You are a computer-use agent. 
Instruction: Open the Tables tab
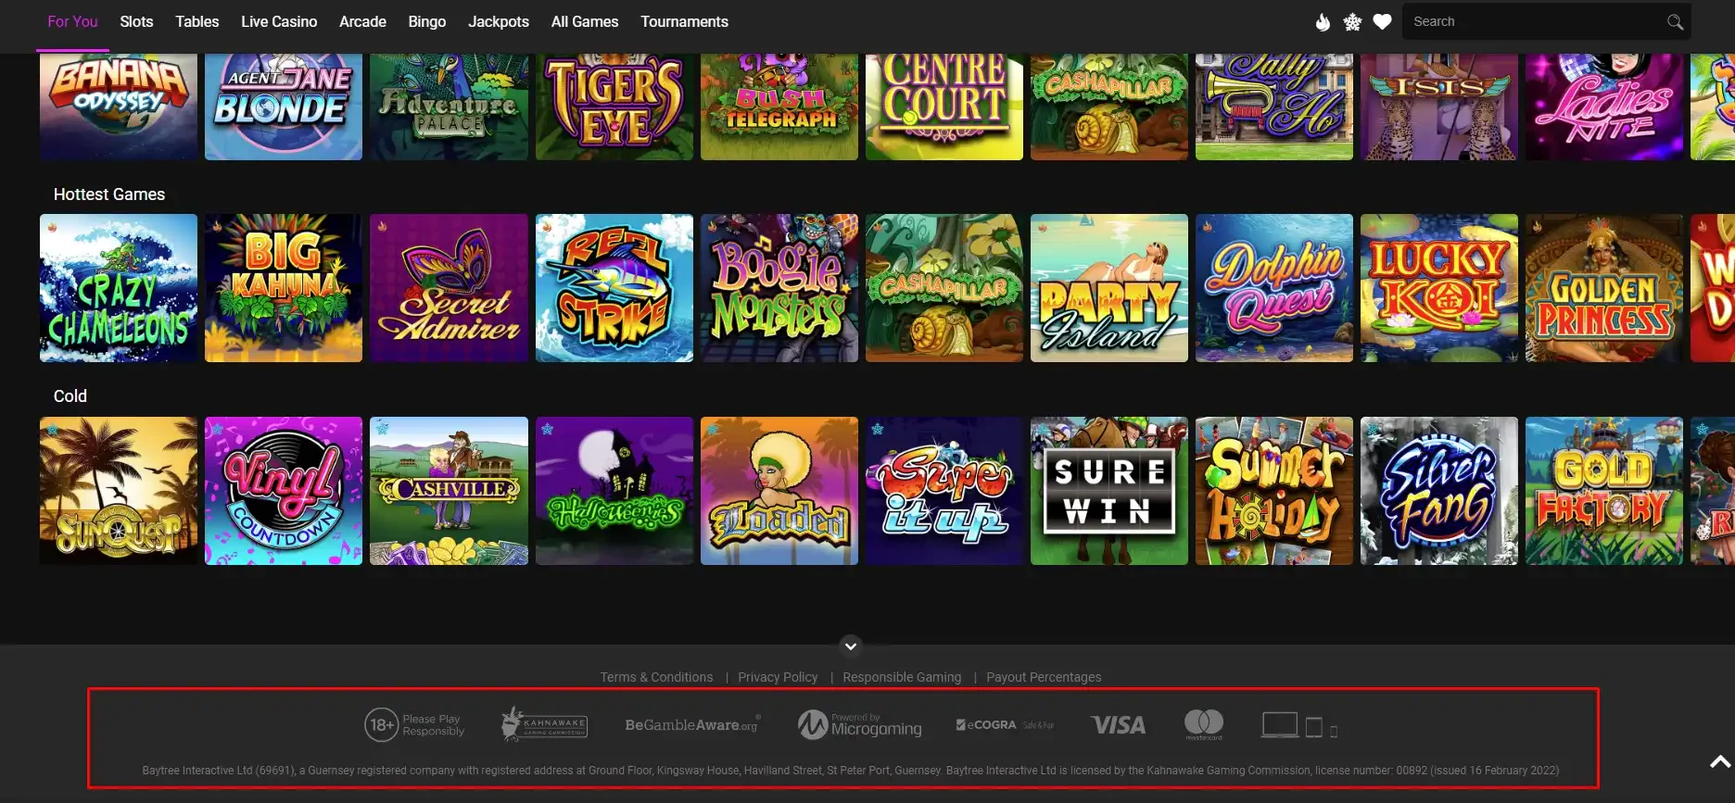click(x=197, y=21)
